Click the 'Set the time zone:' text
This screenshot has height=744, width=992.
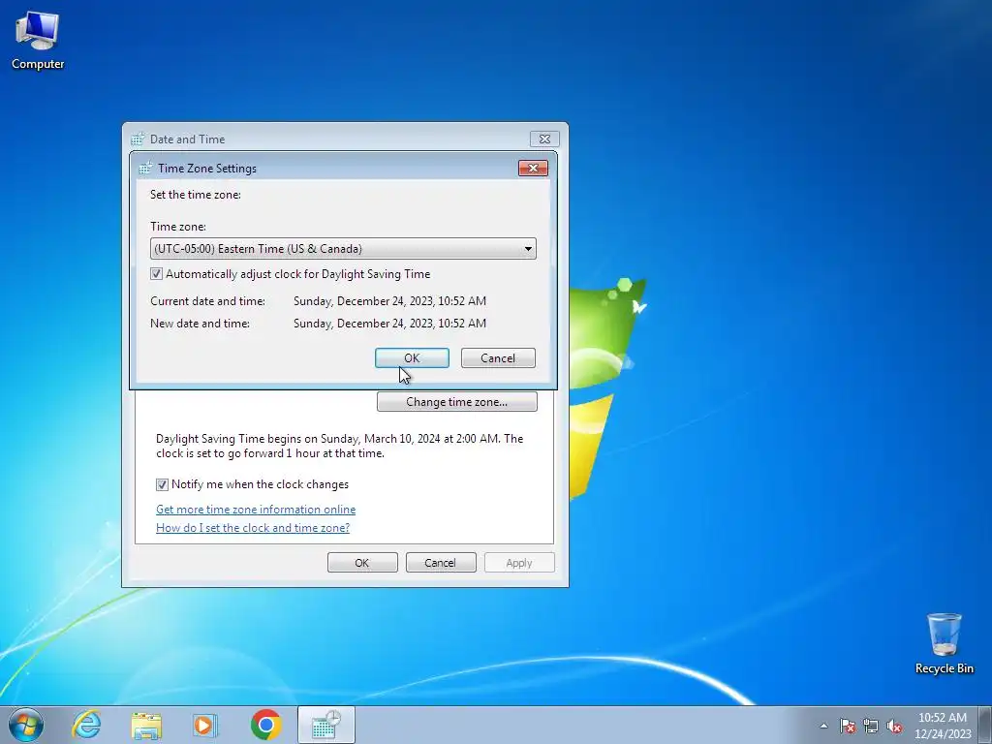[196, 195]
